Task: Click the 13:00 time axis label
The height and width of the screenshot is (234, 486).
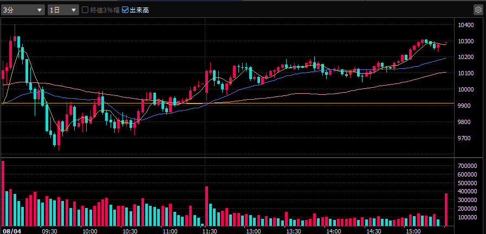Action: click(x=253, y=231)
